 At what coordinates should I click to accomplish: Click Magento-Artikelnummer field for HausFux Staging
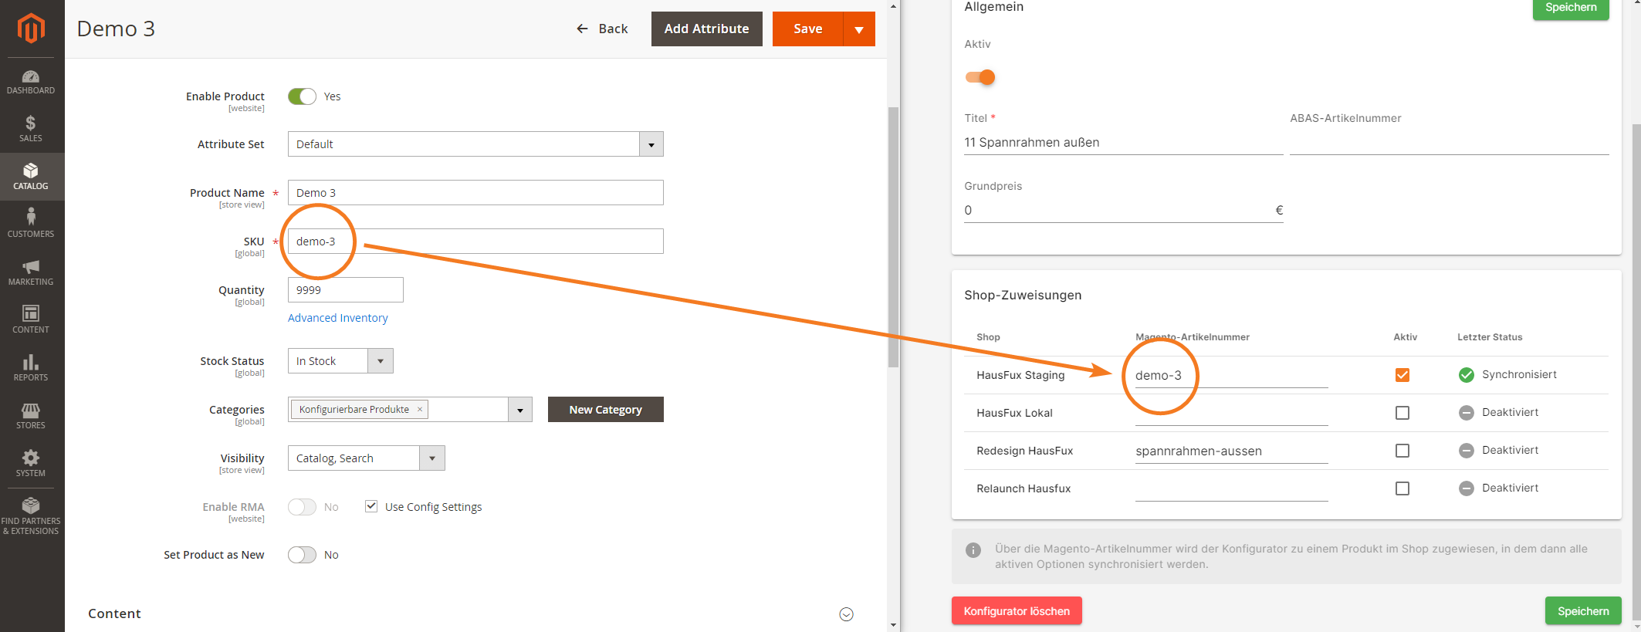point(1231,375)
